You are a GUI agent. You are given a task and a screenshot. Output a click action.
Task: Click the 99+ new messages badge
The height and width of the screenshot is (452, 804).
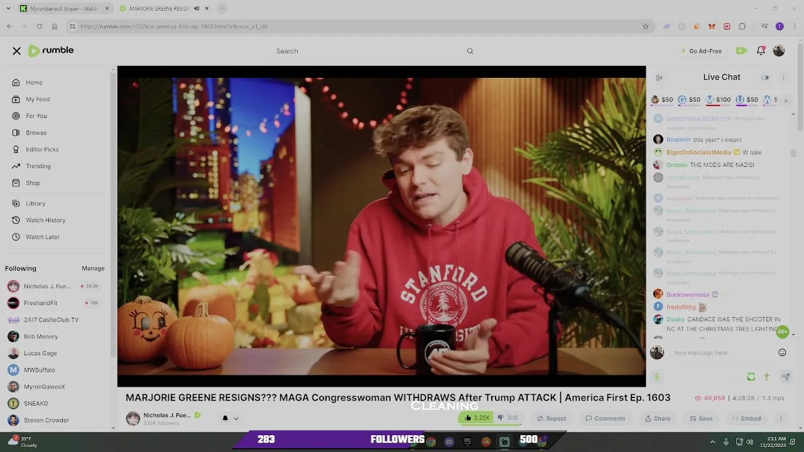782,331
